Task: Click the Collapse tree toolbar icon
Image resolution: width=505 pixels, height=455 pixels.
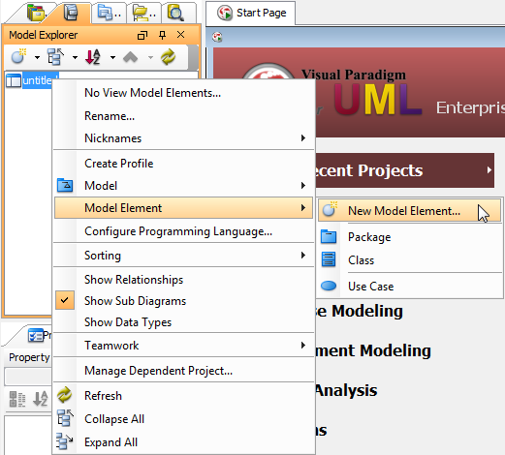Action: (x=56, y=57)
